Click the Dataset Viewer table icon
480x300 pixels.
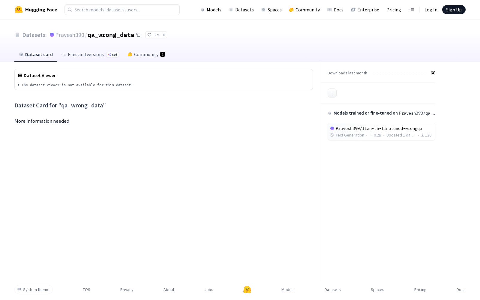pyautogui.click(x=20, y=75)
